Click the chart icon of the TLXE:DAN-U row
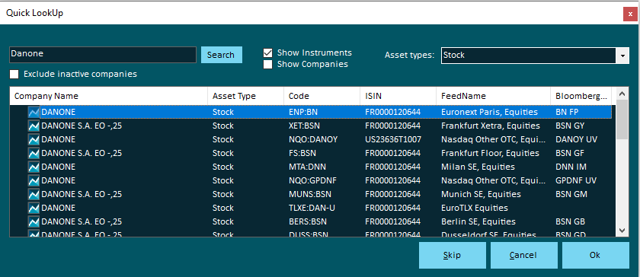The height and width of the screenshot is (277, 640). click(x=34, y=208)
